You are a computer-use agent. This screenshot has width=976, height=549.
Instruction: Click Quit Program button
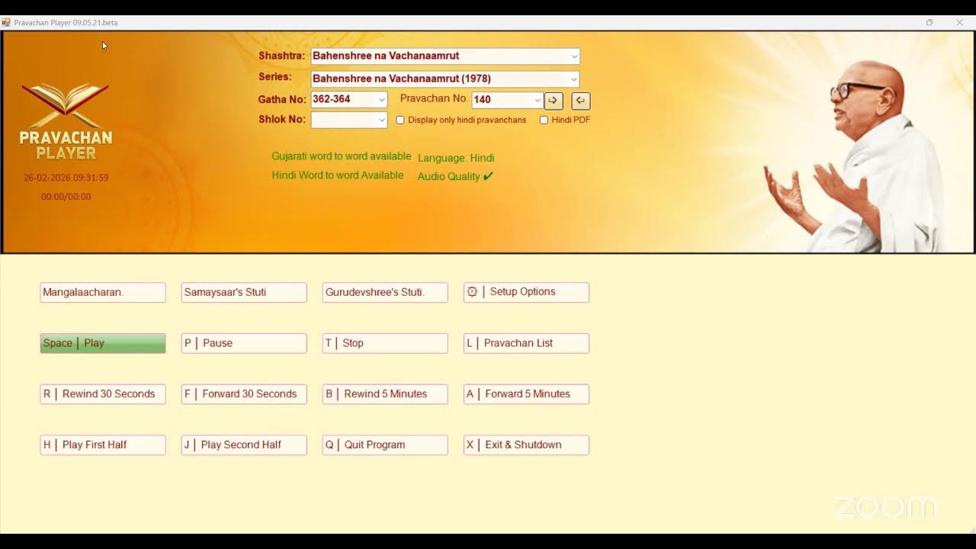[385, 445]
